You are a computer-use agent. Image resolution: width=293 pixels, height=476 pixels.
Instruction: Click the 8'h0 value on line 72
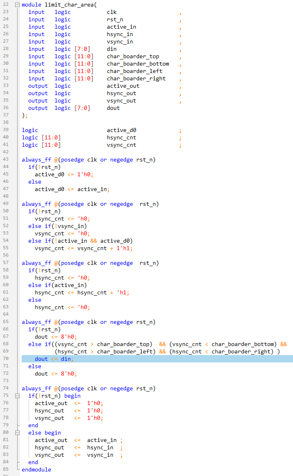pos(68,374)
